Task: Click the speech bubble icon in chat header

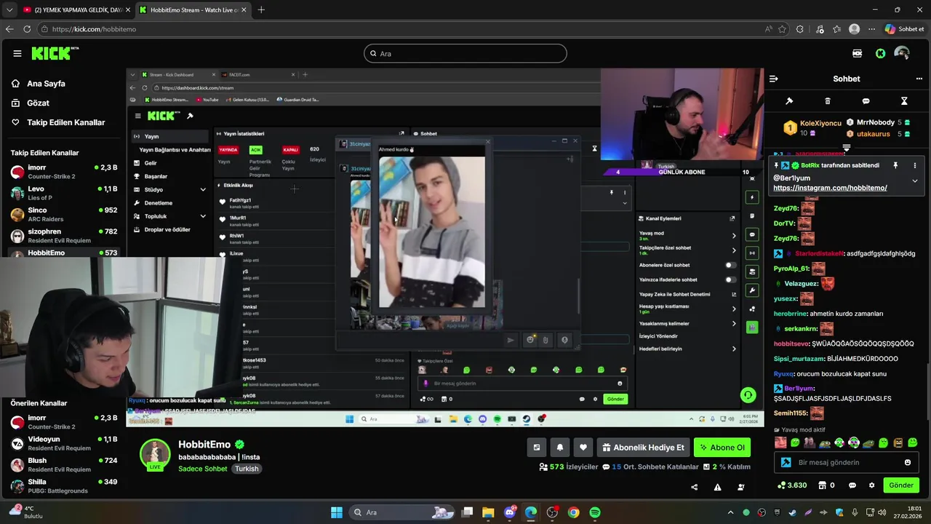Action: coord(866,101)
